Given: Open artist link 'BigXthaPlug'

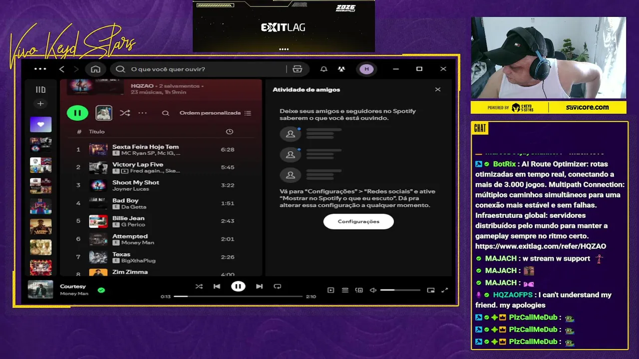Looking at the screenshot, I should pyautogui.click(x=138, y=261).
